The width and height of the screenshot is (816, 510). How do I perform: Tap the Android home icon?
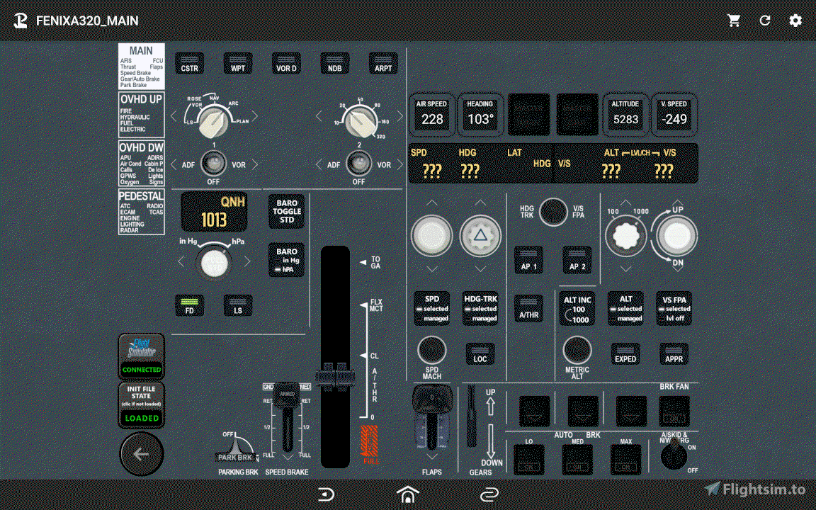[x=407, y=493]
